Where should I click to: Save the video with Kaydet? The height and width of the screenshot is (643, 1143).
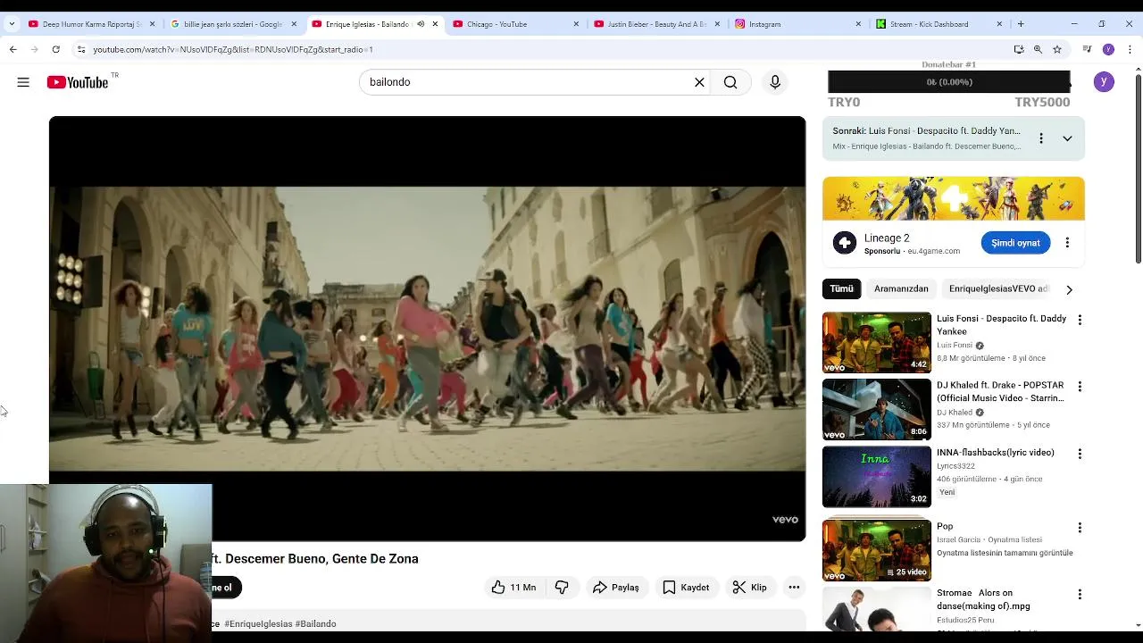click(686, 587)
